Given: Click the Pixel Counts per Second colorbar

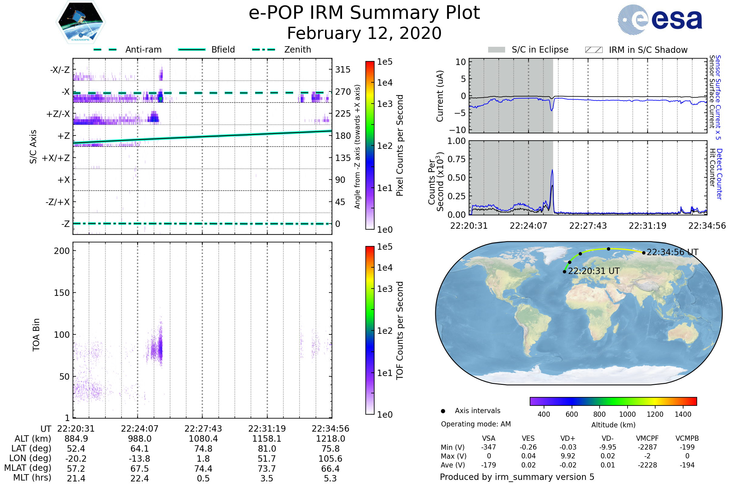Looking at the screenshot, I should tap(370, 145).
